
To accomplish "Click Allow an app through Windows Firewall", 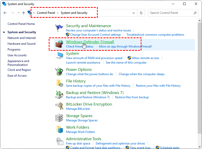I will [x=125, y=46].
